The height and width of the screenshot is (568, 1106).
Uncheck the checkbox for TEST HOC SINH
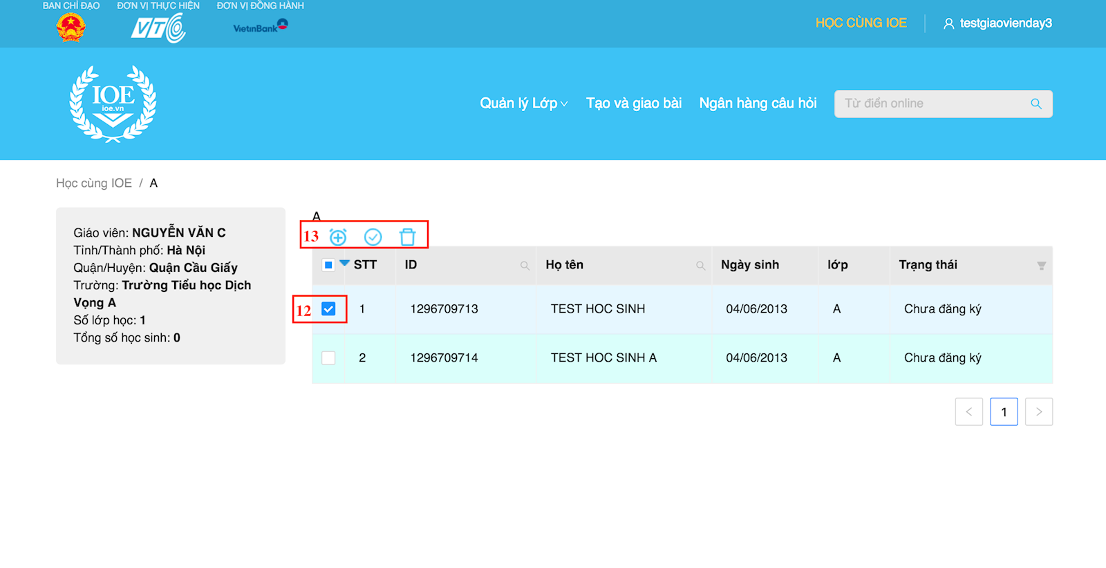328,309
